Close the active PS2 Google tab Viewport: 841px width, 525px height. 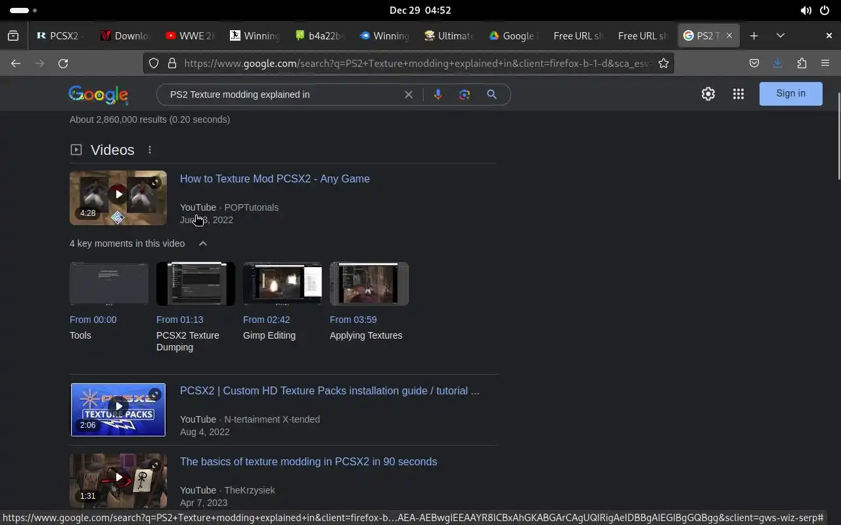point(729,36)
